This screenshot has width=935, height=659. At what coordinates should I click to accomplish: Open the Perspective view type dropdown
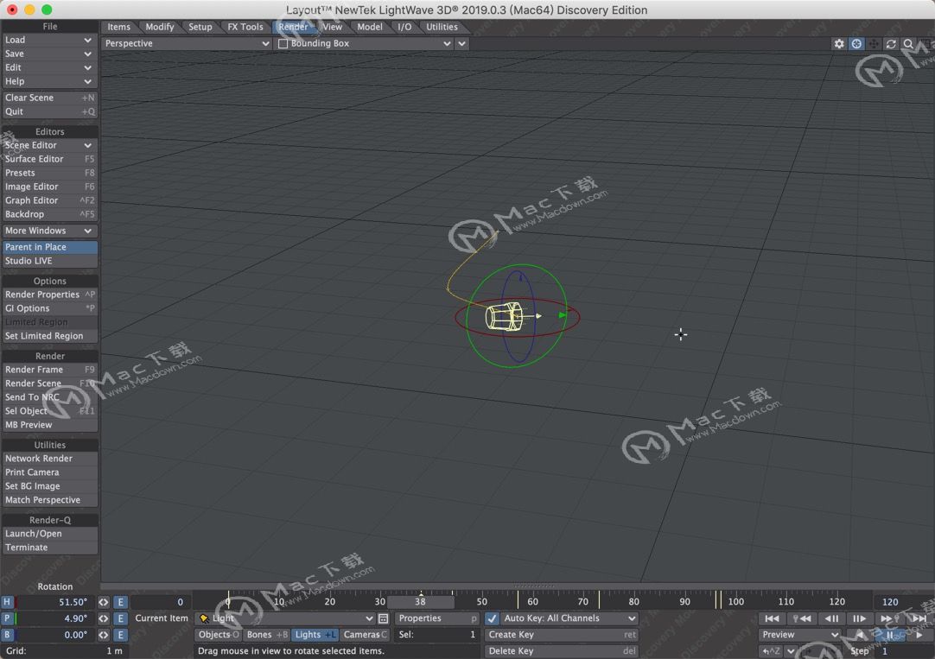pos(186,43)
